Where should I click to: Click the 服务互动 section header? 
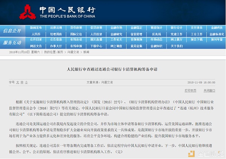click(12, 43)
